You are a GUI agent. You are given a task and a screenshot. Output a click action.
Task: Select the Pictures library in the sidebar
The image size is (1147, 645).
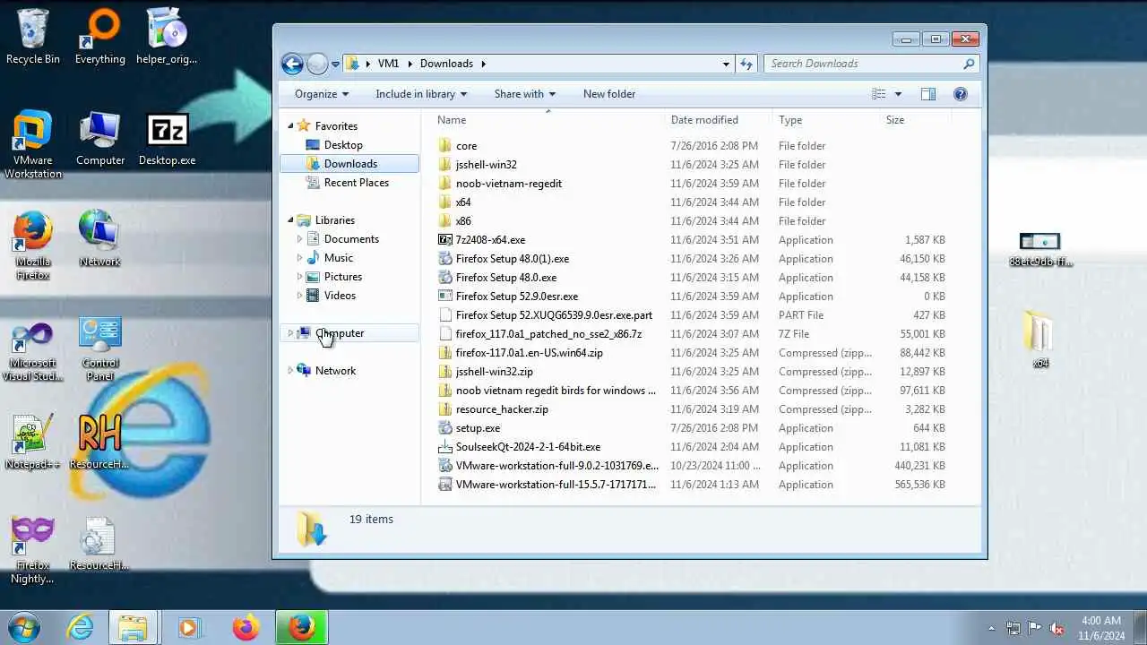(342, 277)
